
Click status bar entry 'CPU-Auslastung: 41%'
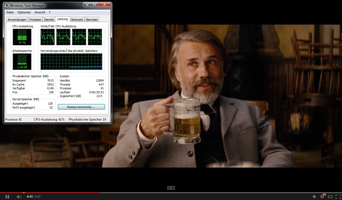click(49, 120)
